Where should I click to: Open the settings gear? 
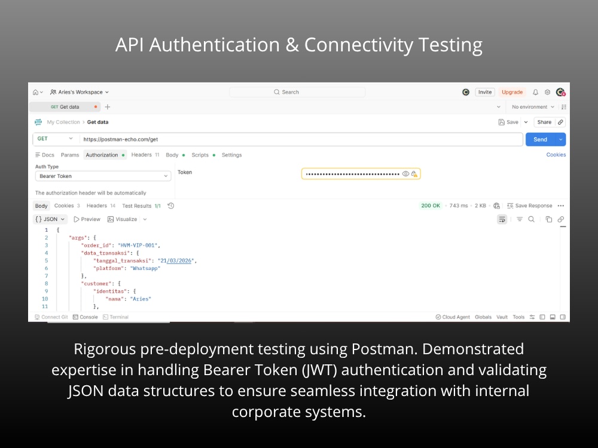548,92
